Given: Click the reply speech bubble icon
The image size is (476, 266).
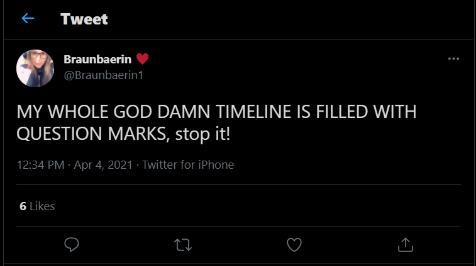Looking at the screenshot, I should 72,245.
